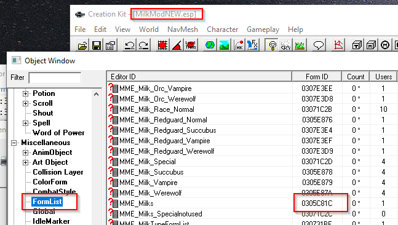Screen dimensions: 398x225
Task: Click the Havok HK simulation icon
Action: 238,45
